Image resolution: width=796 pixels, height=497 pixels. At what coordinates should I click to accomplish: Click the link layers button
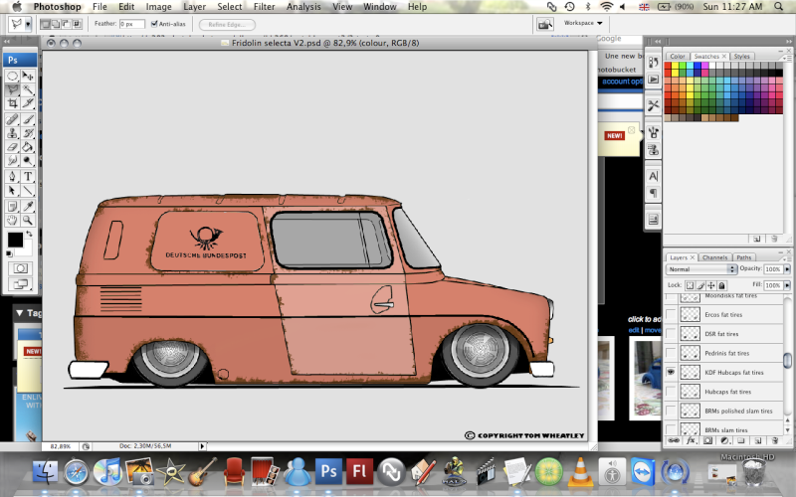point(674,440)
